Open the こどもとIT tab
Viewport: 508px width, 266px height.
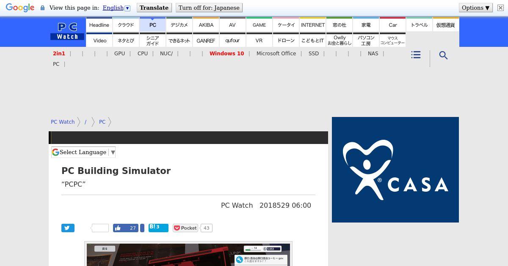click(x=313, y=41)
